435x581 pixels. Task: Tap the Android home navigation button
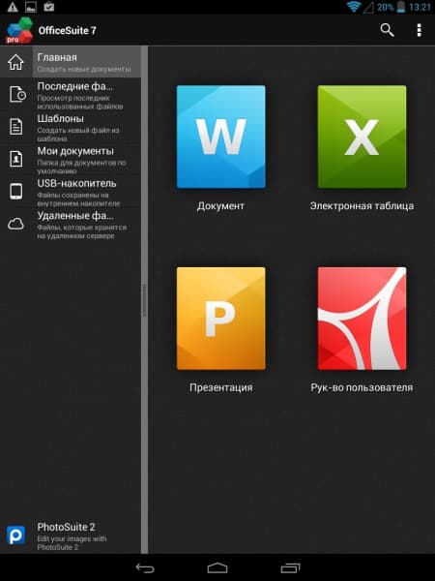[x=217, y=567]
